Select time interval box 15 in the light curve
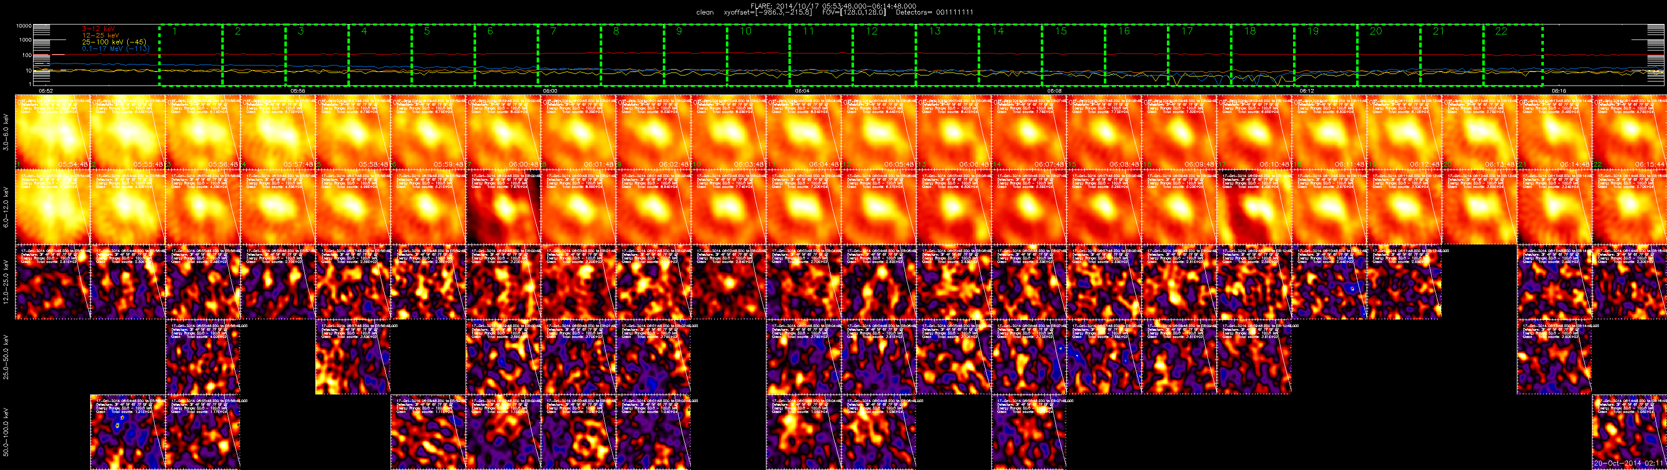This screenshot has width=1667, height=470. (x=1074, y=55)
